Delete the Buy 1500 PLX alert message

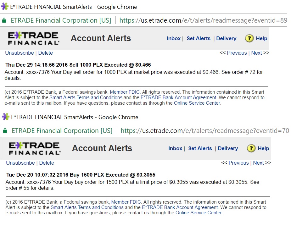pyautogui.click(x=47, y=163)
